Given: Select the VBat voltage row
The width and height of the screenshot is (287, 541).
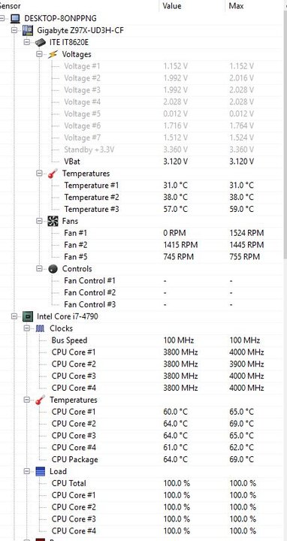Looking at the screenshot, I should click(x=141, y=162).
